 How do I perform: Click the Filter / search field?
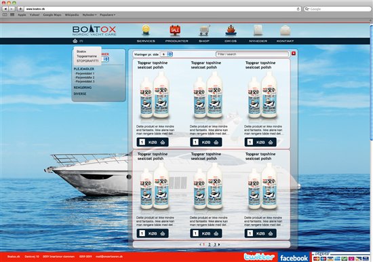click(252, 54)
